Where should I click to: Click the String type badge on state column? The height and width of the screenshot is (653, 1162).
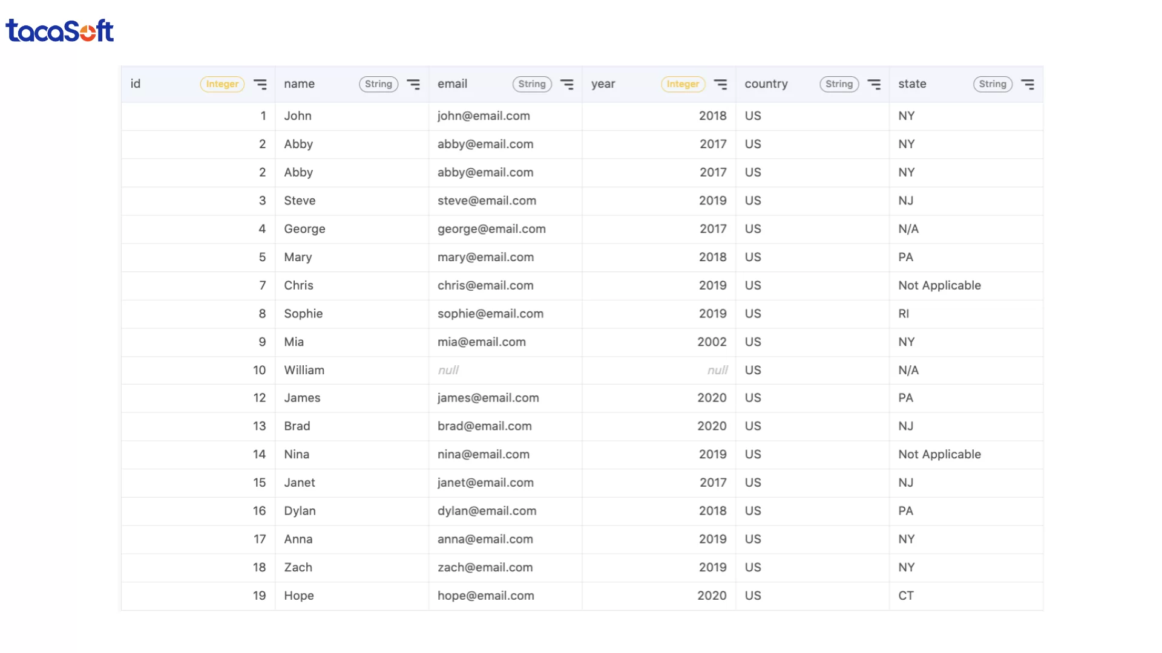(x=993, y=84)
